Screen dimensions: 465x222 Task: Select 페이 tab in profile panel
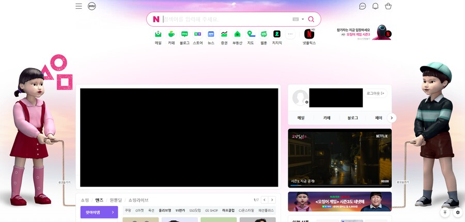(379, 117)
